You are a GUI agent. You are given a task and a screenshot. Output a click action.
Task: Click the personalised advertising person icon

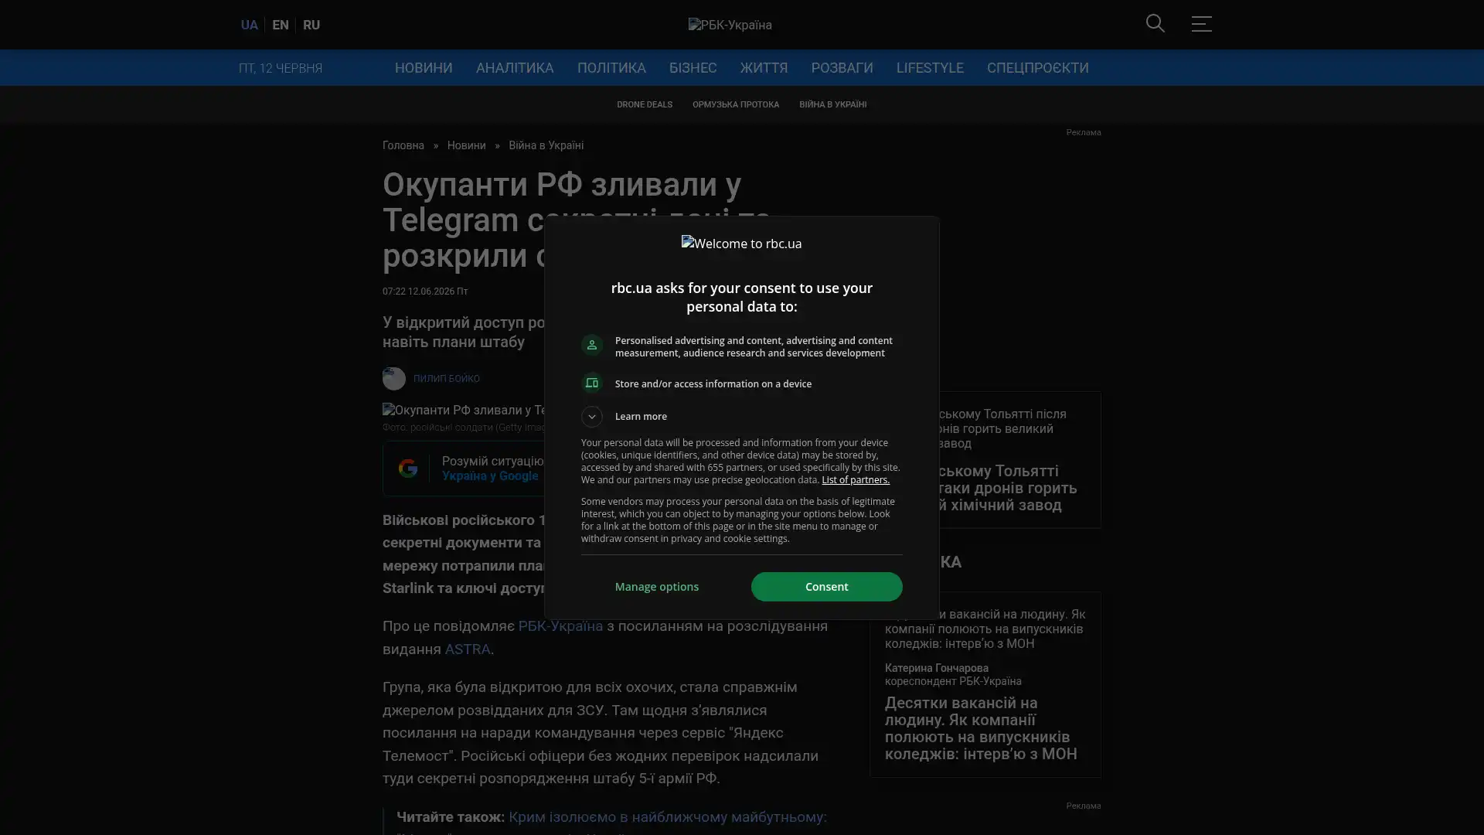[x=591, y=345]
